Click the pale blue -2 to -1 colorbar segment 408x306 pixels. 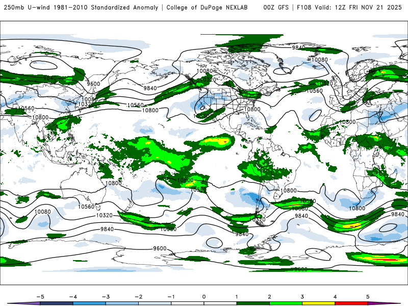[155, 303]
